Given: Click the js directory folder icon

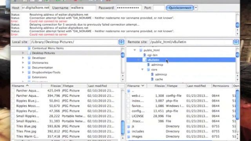Looking at the screenshot, I should [x=129, y=126].
